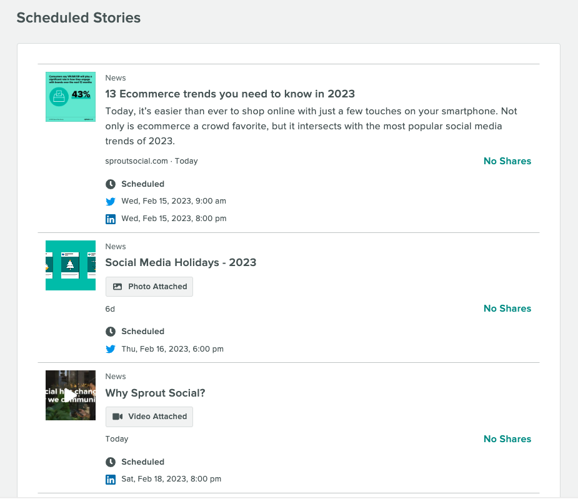Click the Twitter icon beside Thu, Feb 16 6:00 pm

pos(111,349)
